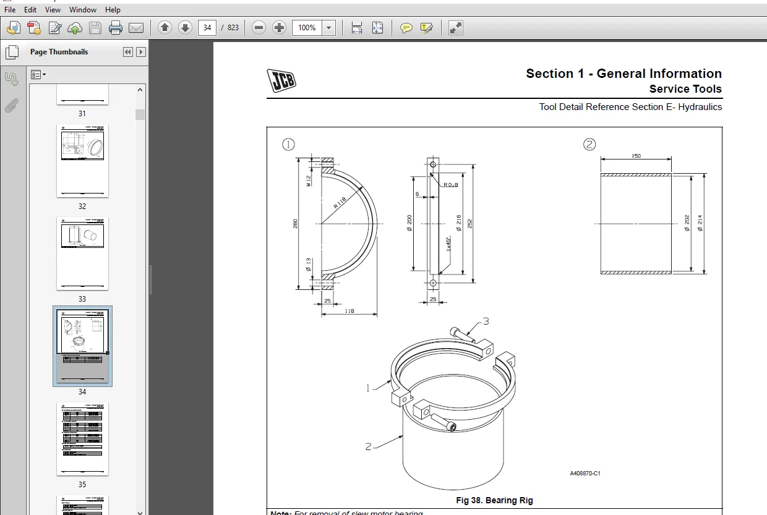Select the page 34 thumbnail
The image size is (767, 515).
[82, 346]
